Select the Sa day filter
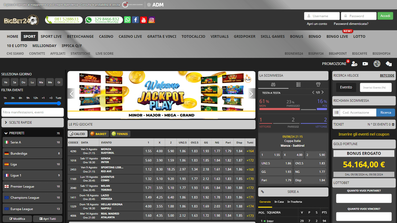Screen dimensions: 397x223 15,82
